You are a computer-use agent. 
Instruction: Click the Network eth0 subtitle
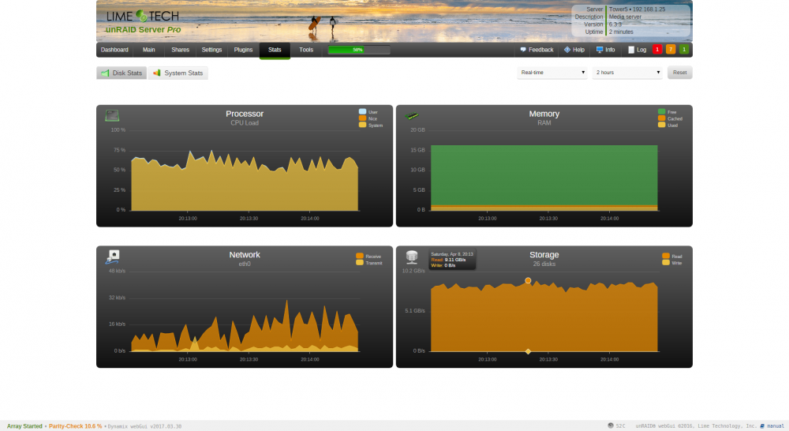[245, 264]
